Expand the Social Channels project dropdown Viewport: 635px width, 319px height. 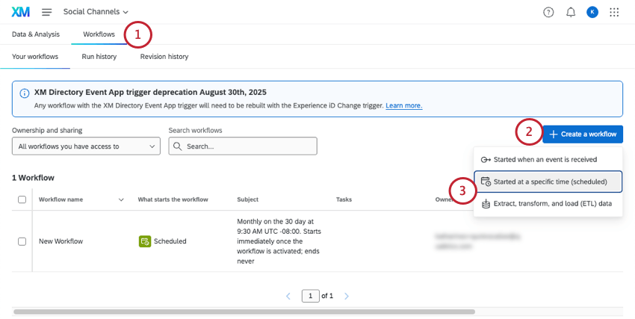pyautogui.click(x=95, y=12)
